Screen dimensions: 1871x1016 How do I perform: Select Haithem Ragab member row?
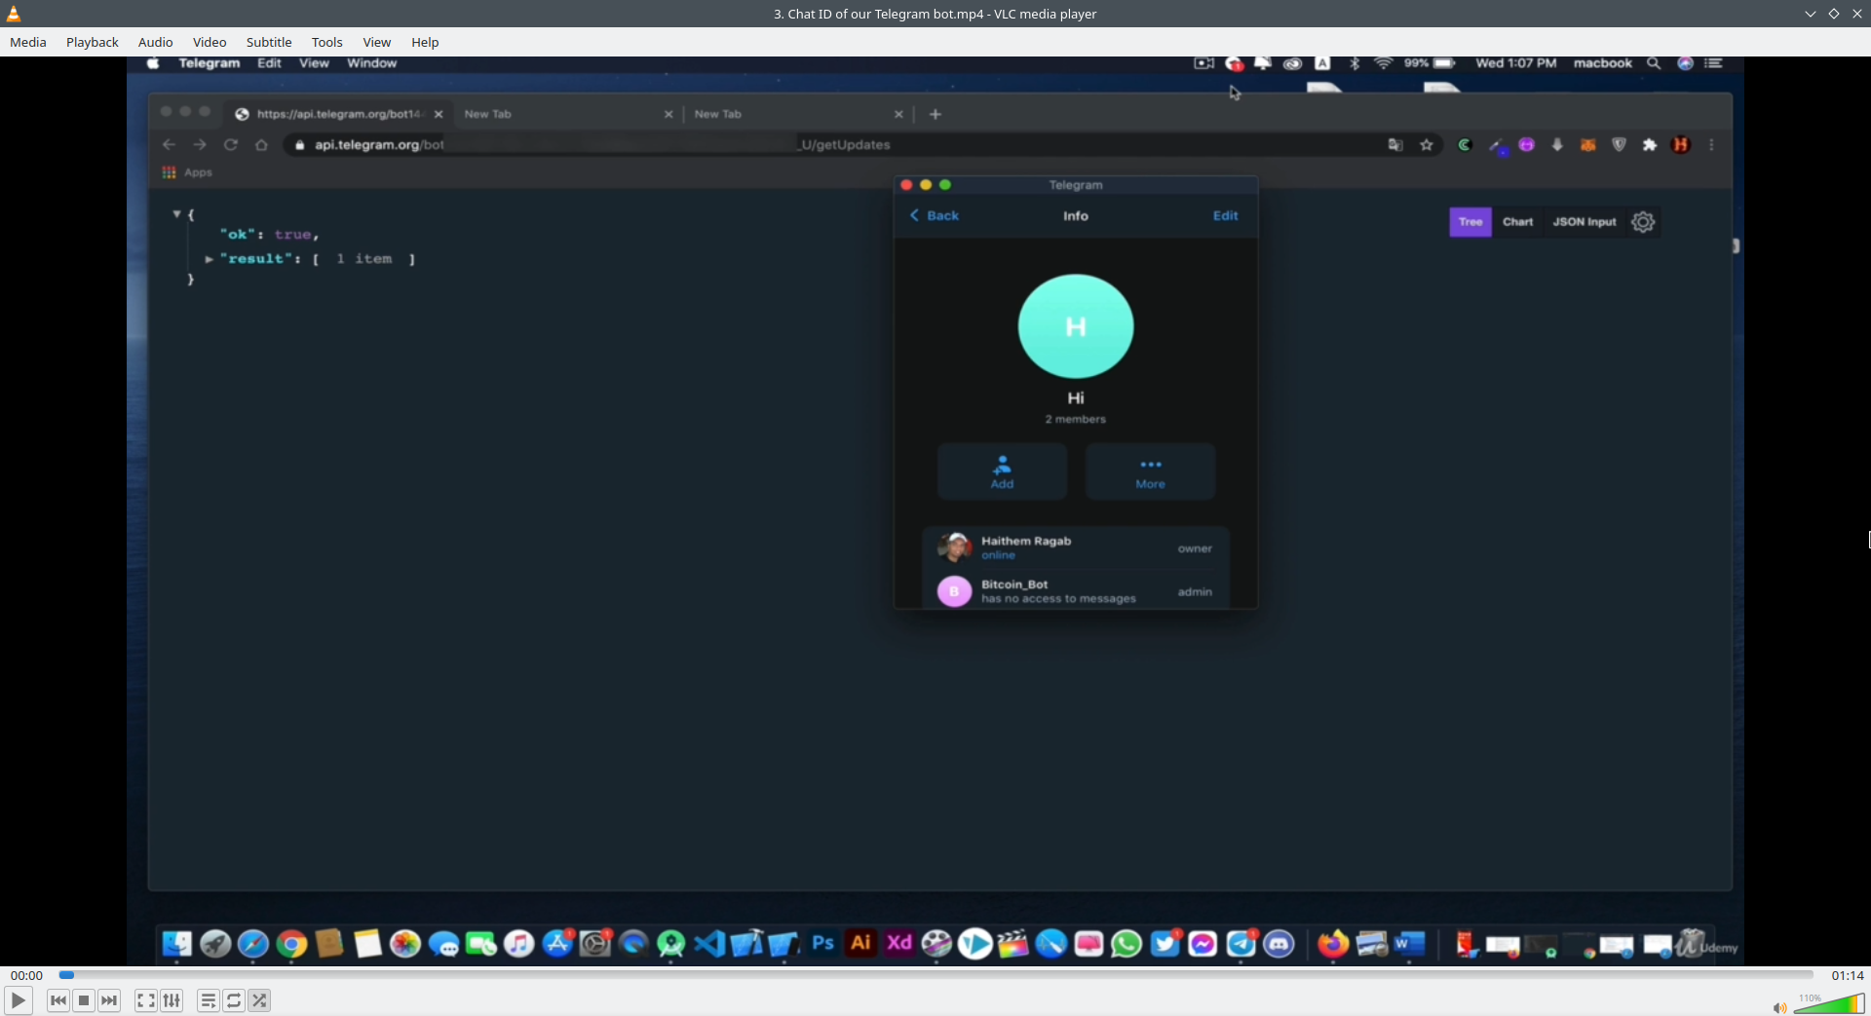pos(1076,547)
